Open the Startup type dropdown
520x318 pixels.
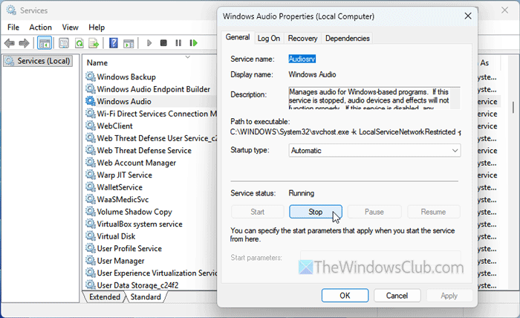374,151
